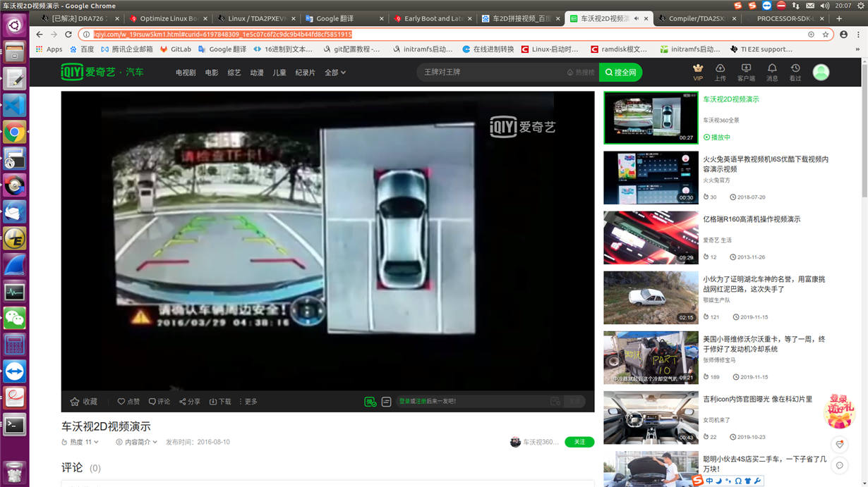
Task: Close the Early Boot and Late tab
Action: click(470, 18)
